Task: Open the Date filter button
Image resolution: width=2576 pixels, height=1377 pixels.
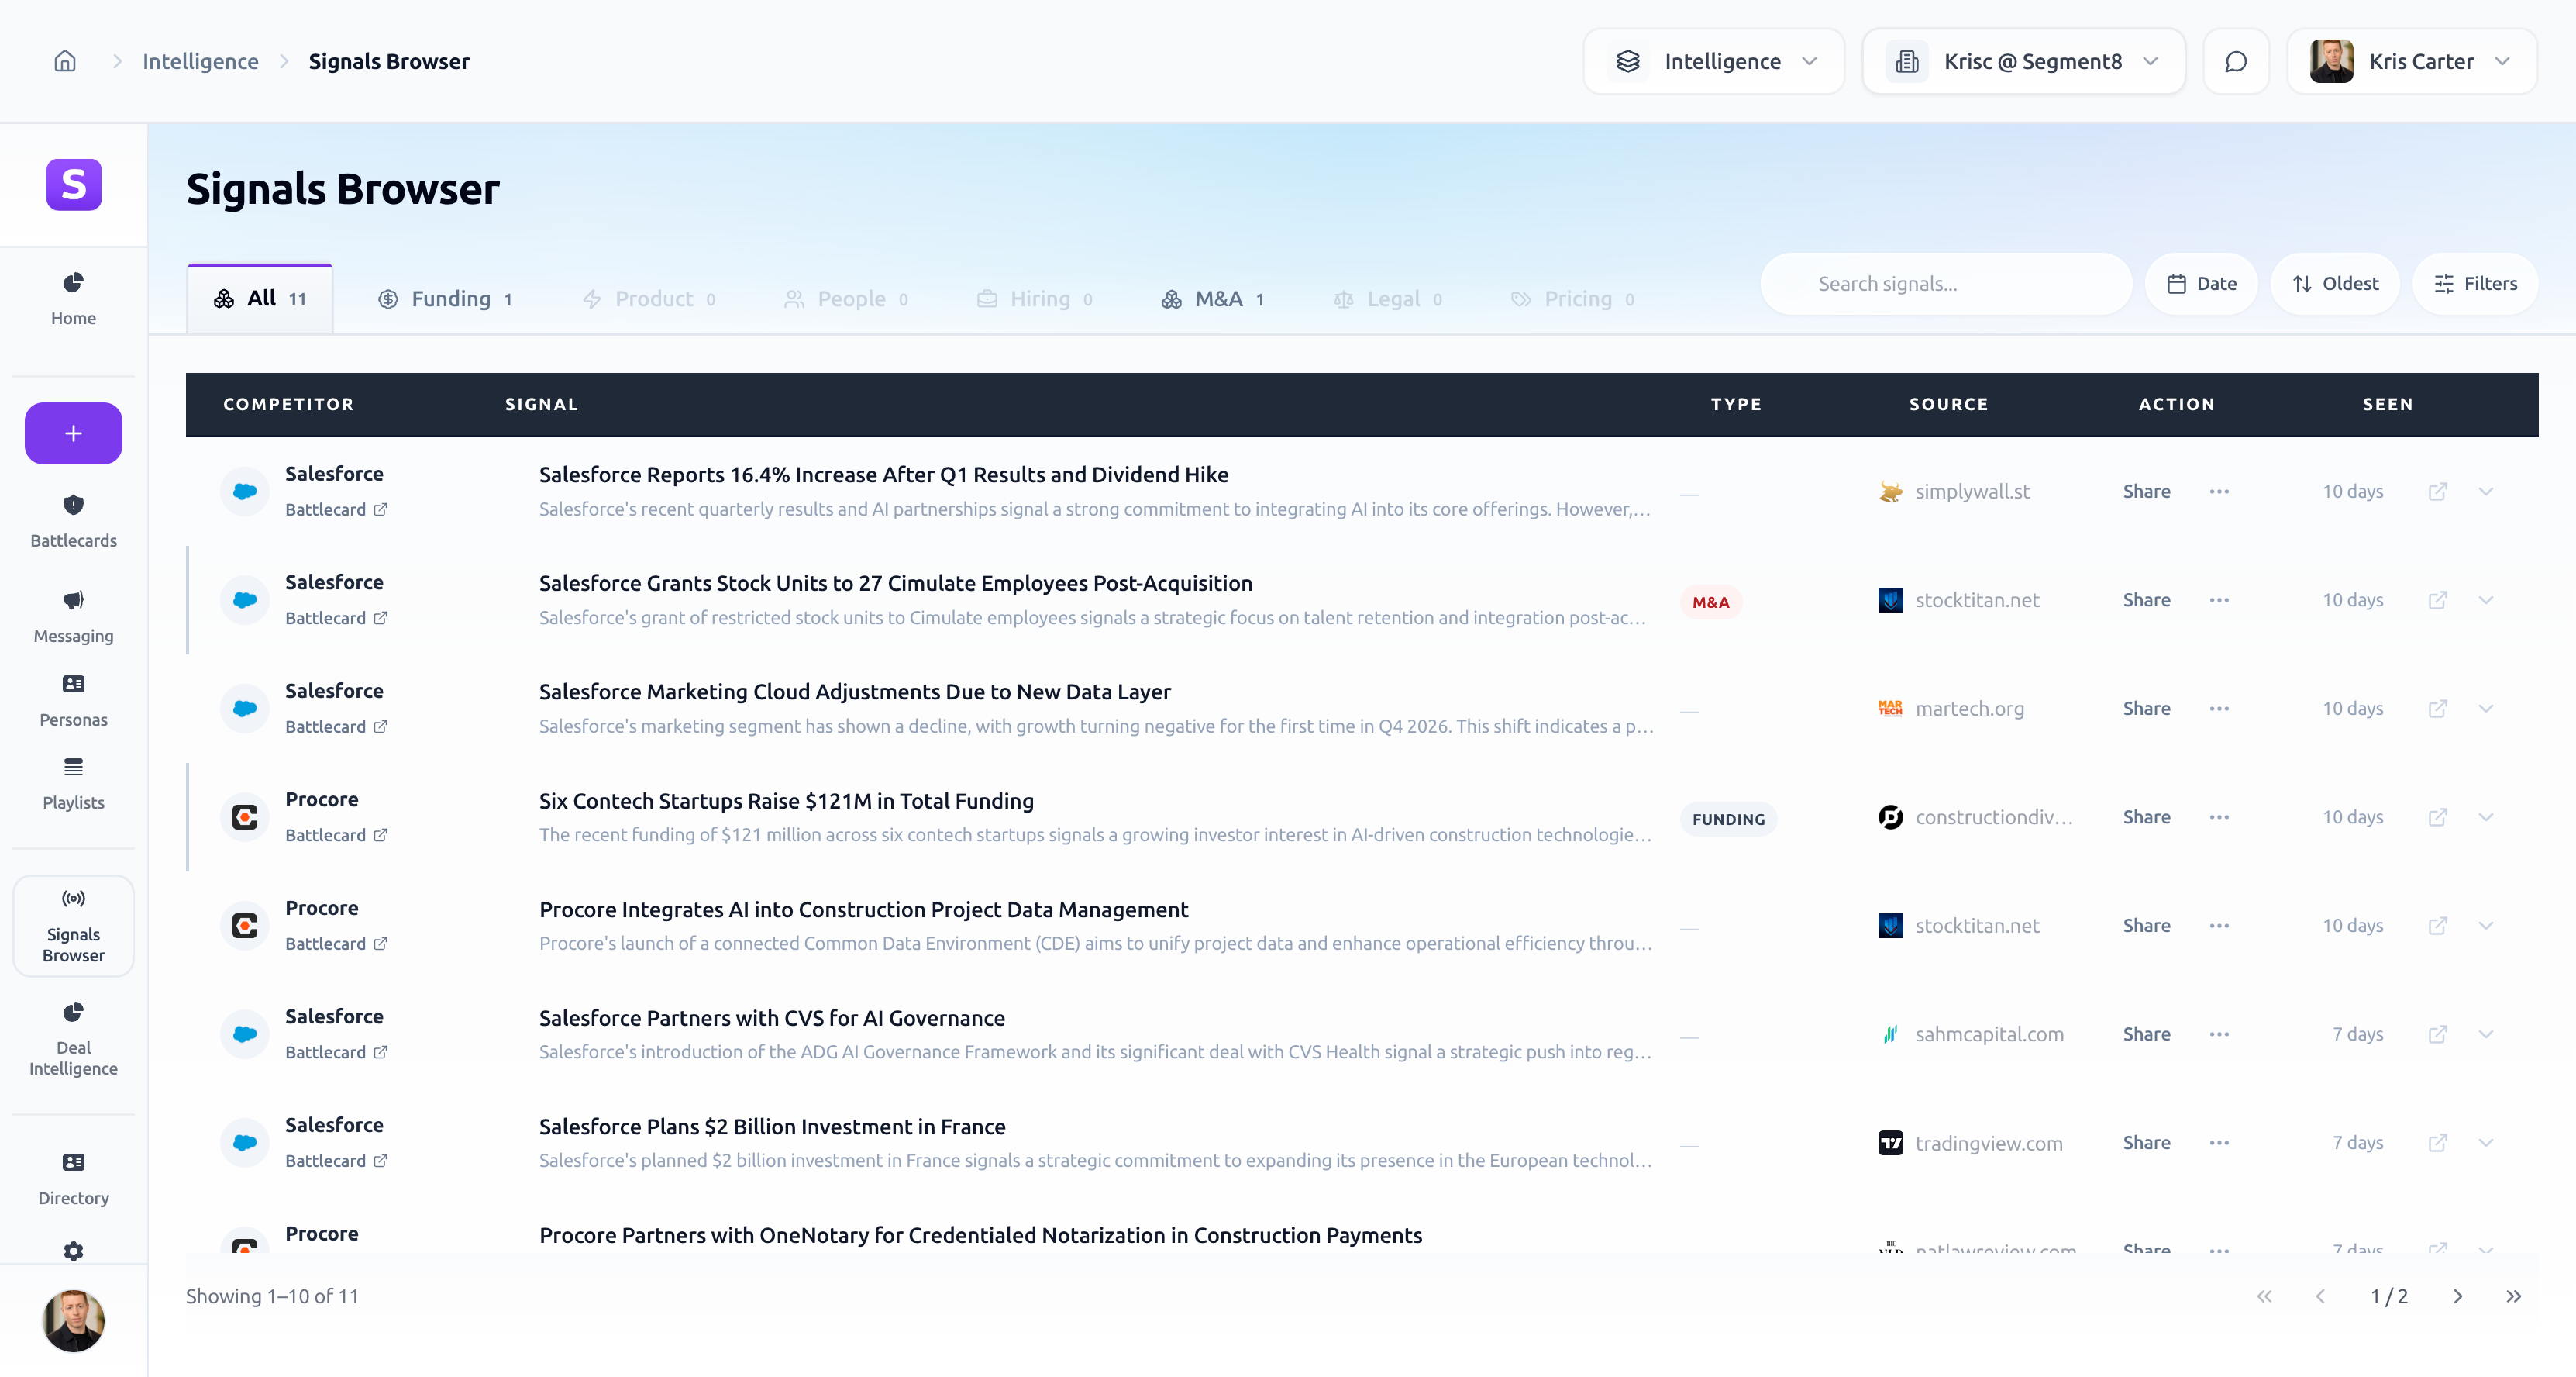Action: click(x=2202, y=285)
